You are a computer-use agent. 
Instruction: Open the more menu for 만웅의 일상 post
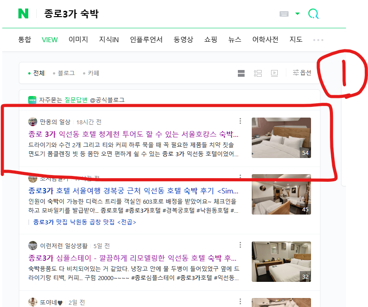point(240,121)
